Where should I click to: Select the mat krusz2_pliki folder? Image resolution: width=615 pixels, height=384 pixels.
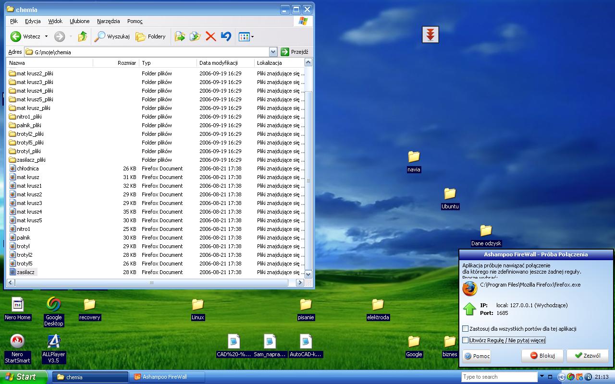pos(31,73)
